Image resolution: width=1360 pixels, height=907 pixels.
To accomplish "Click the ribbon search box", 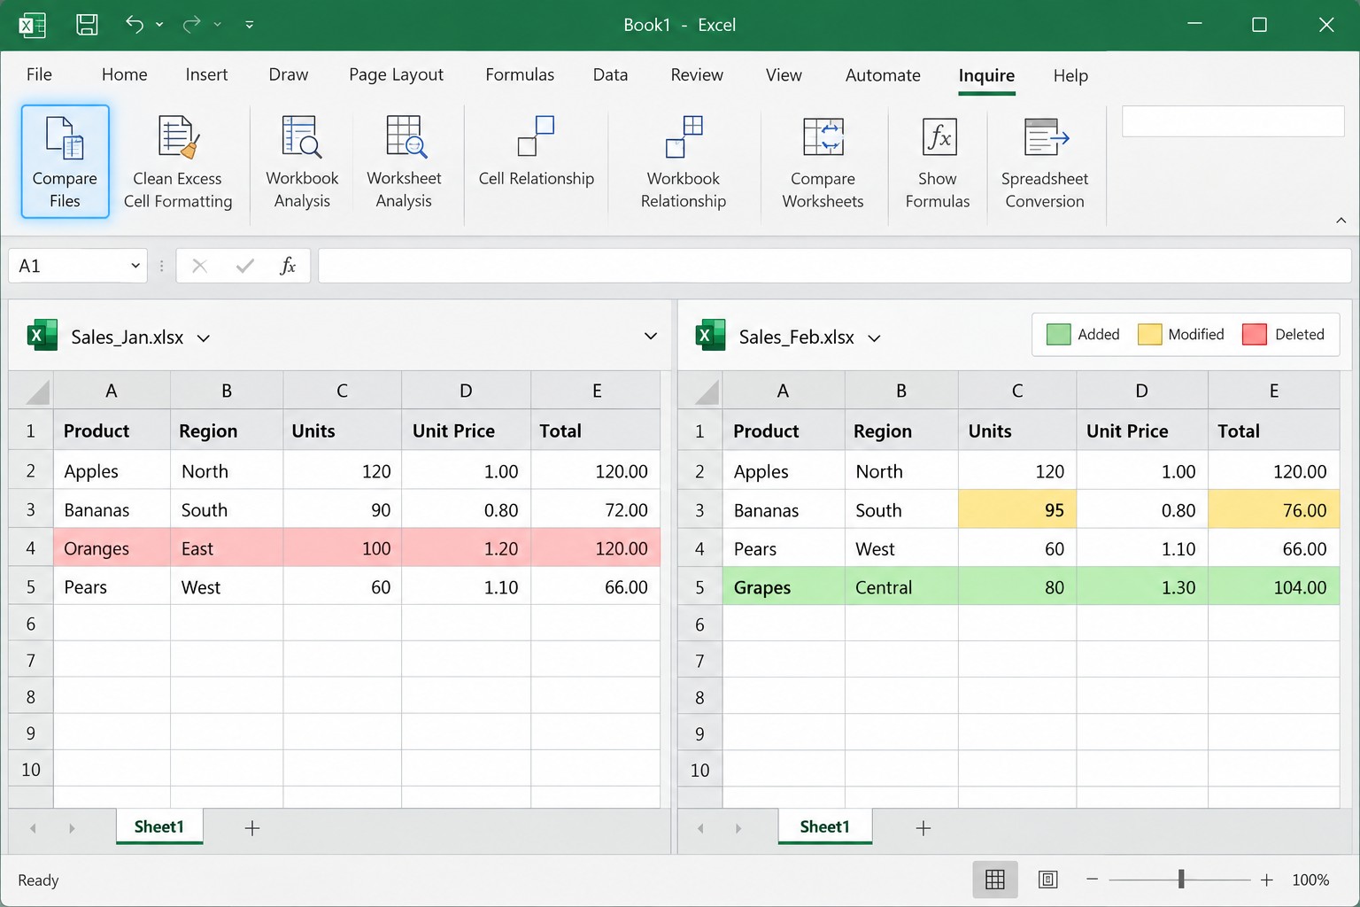I will tap(1232, 121).
